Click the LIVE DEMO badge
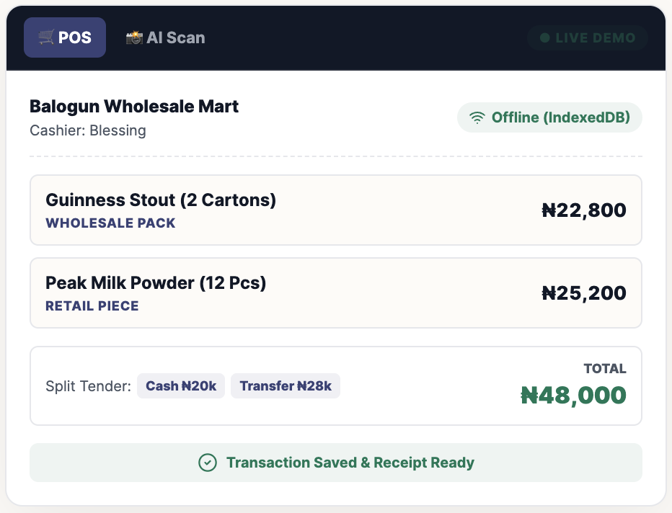The width and height of the screenshot is (672, 513). pos(587,37)
